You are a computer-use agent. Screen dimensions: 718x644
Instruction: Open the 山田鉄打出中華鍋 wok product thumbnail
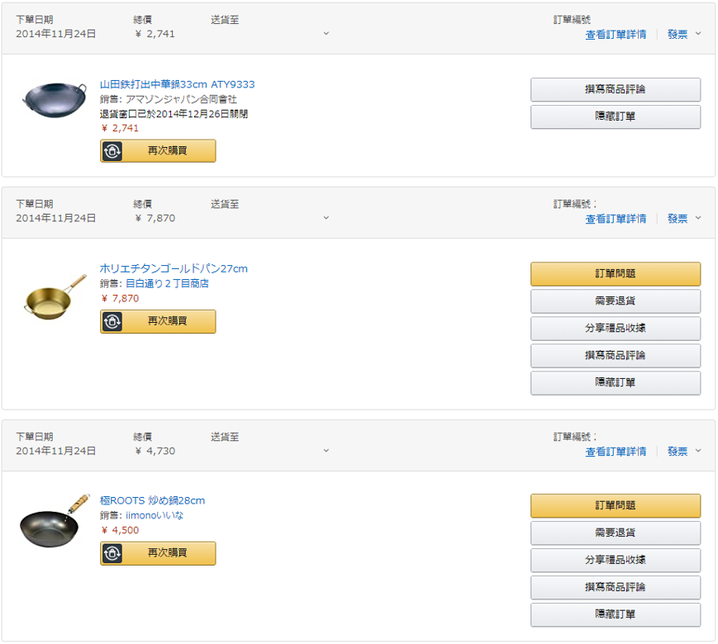pyautogui.click(x=55, y=100)
